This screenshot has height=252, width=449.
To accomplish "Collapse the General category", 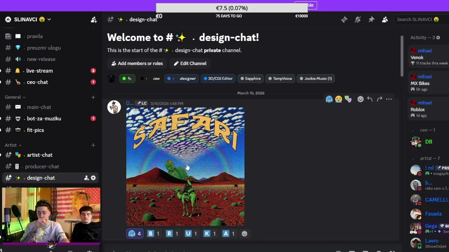I will coord(15,97).
